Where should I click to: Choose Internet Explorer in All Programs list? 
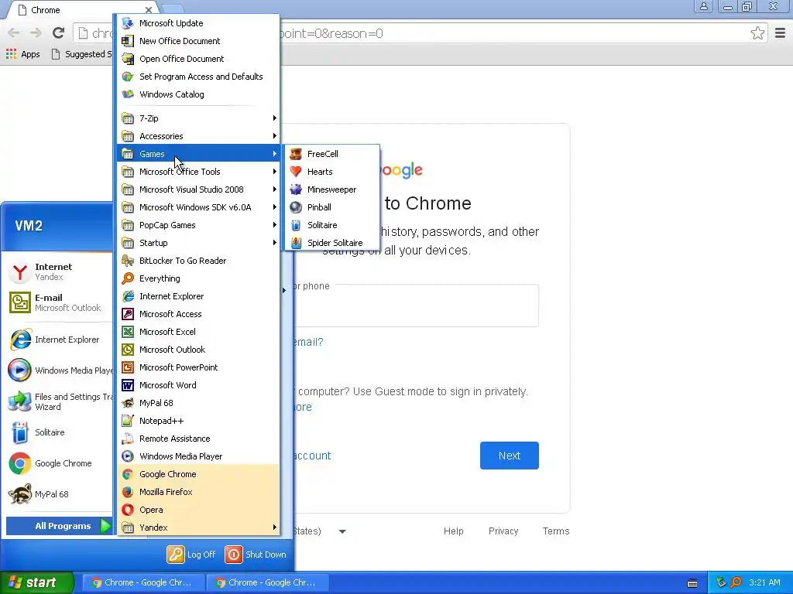click(x=198, y=296)
